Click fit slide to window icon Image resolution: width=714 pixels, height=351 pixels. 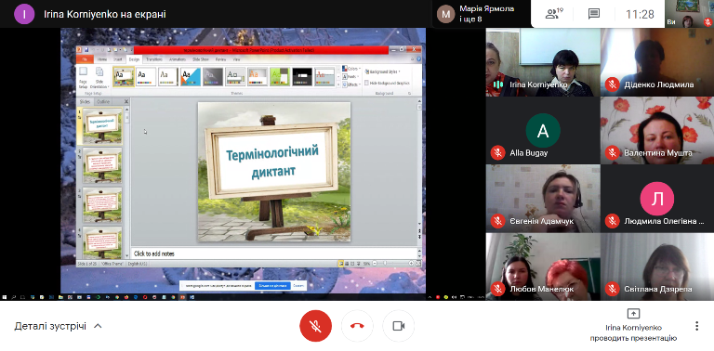418,264
